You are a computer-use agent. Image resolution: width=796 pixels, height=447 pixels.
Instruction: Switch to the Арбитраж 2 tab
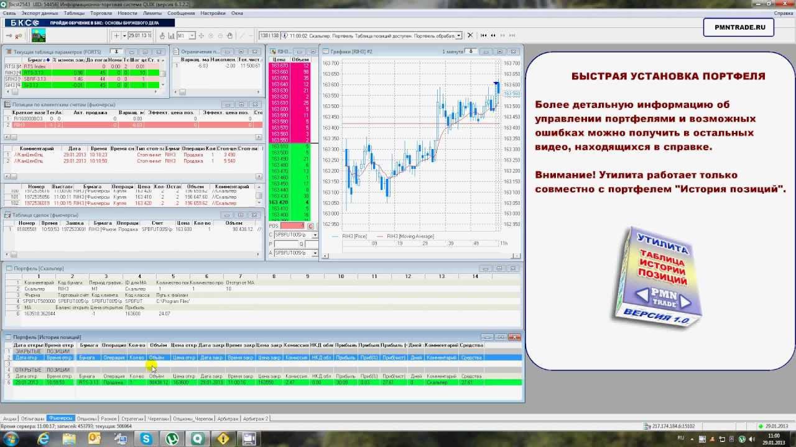[256, 419]
